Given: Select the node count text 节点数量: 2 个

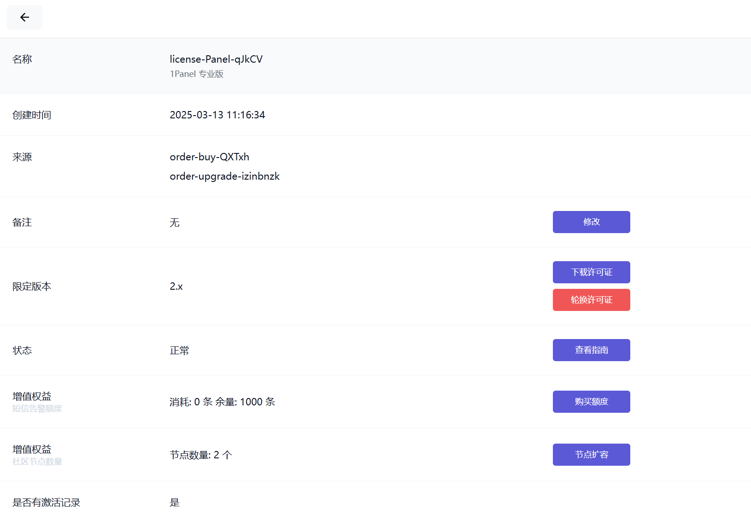Looking at the screenshot, I should [201, 455].
